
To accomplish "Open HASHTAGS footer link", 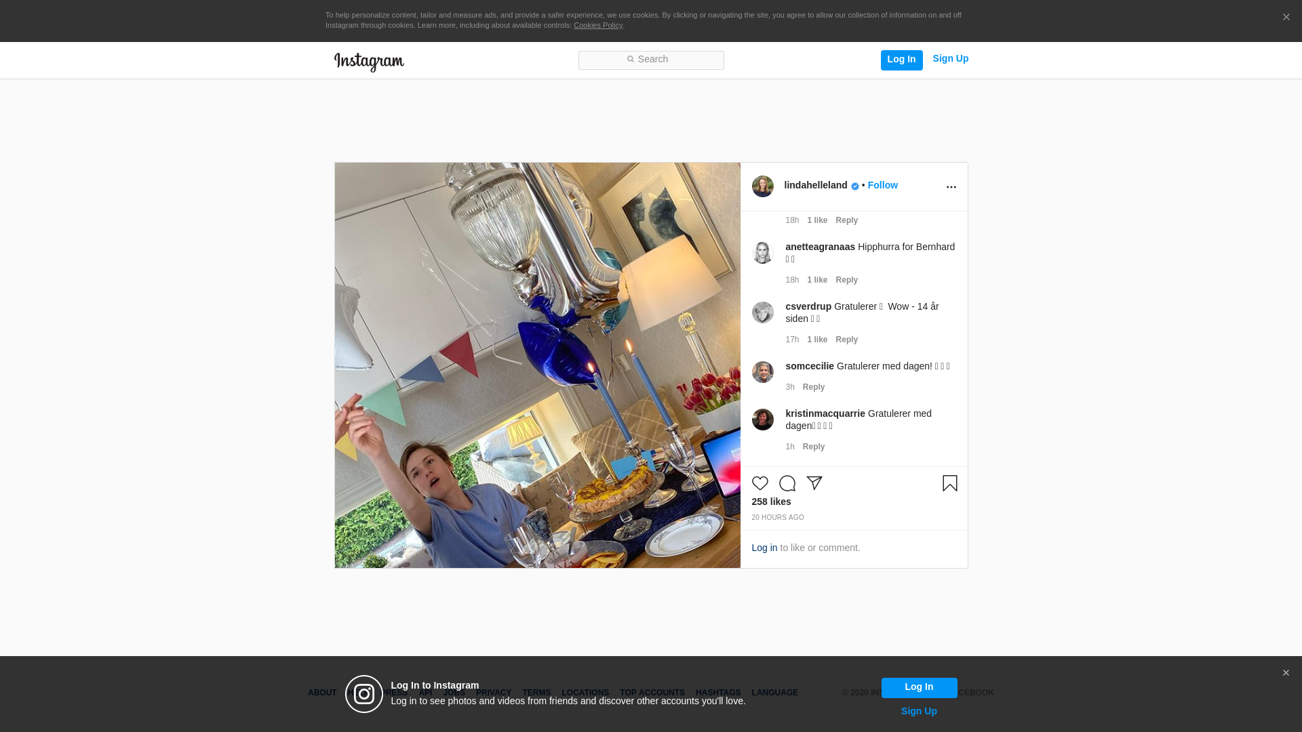I will (718, 693).
